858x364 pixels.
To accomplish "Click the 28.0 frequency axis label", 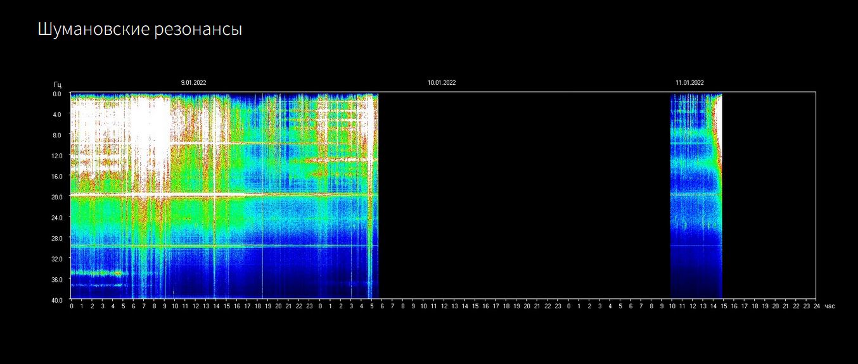I will coord(56,238).
